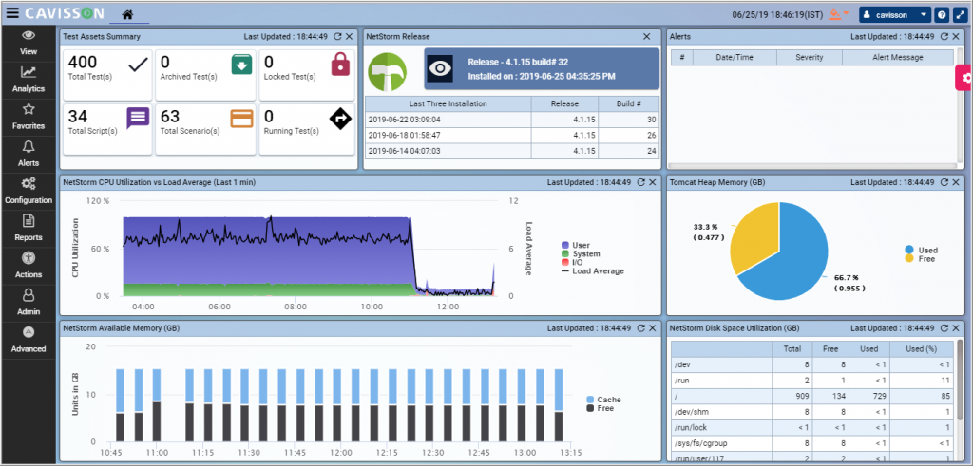The height and width of the screenshot is (466, 973).
Task: Toggle Load Average series in legend
Action: pos(593,270)
